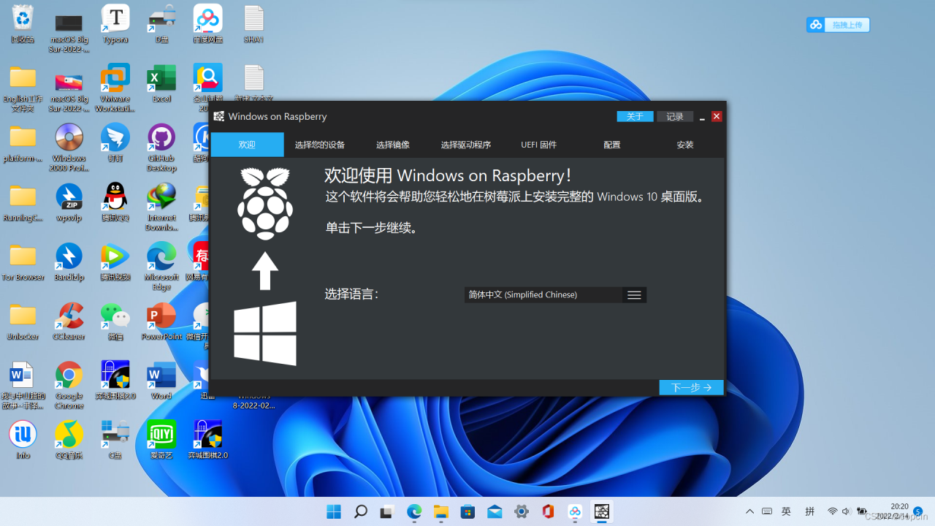
Task: Open Excel from the desktop
Action: click(x=161, y=83)
